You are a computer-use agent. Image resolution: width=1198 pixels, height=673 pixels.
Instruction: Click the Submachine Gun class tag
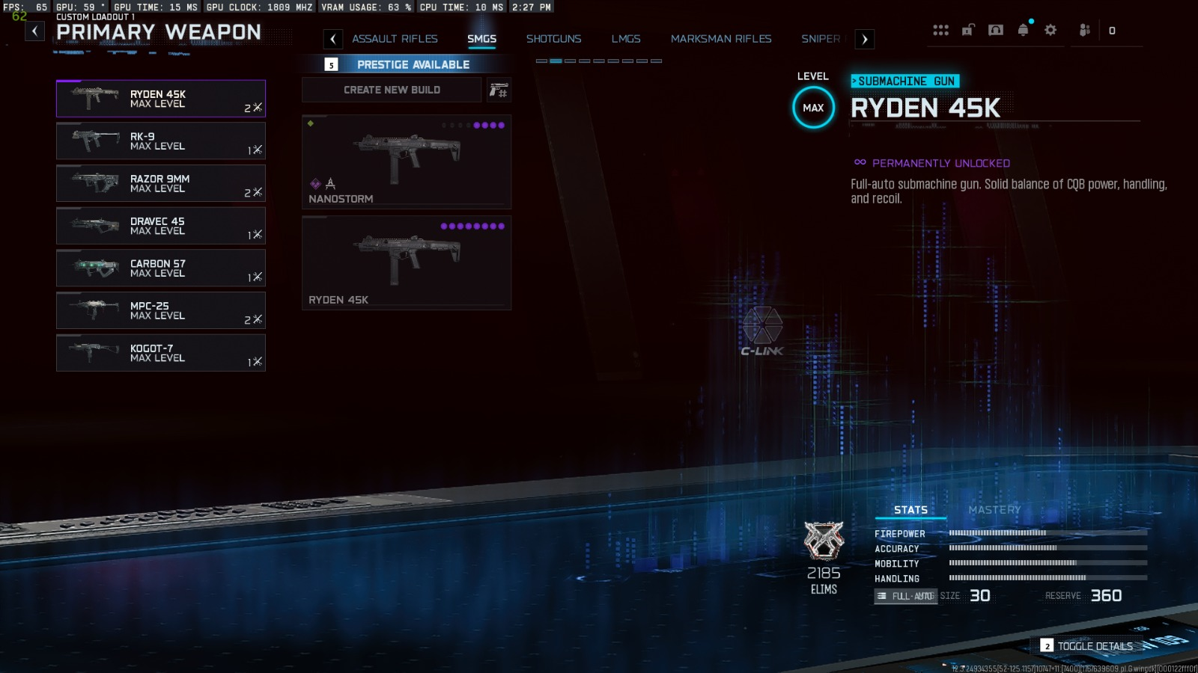point(905,81)
